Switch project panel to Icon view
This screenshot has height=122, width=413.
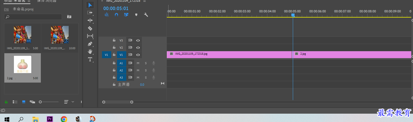pos(24,102)
